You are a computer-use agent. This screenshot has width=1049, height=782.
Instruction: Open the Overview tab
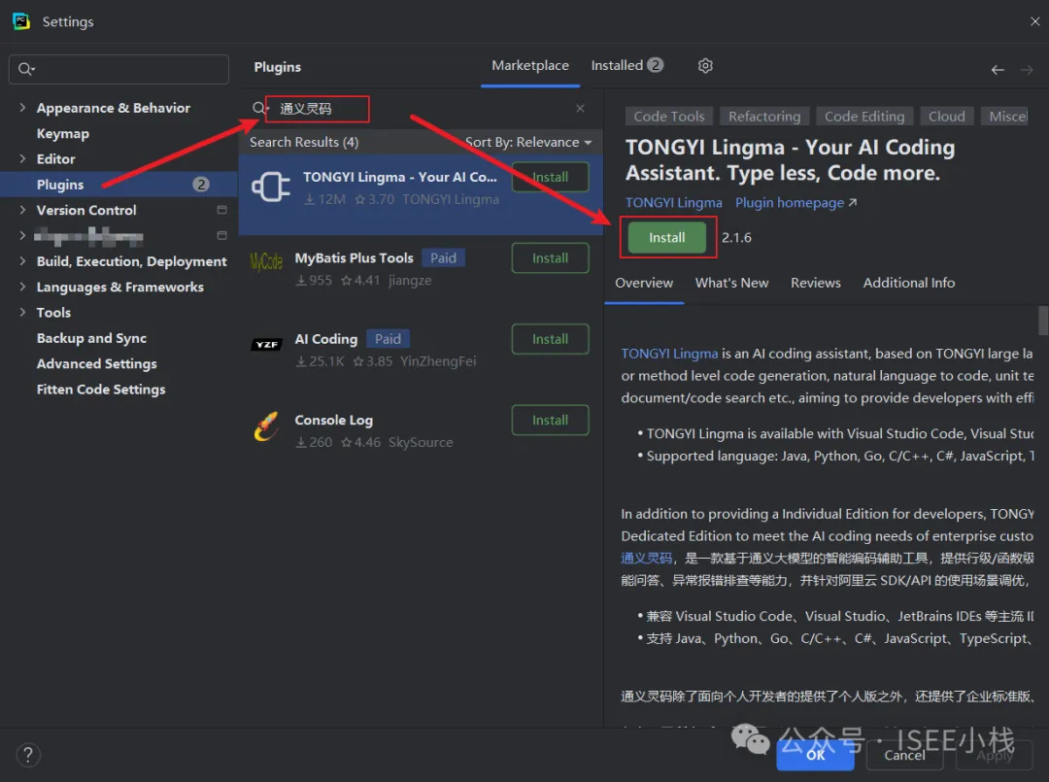644,283
